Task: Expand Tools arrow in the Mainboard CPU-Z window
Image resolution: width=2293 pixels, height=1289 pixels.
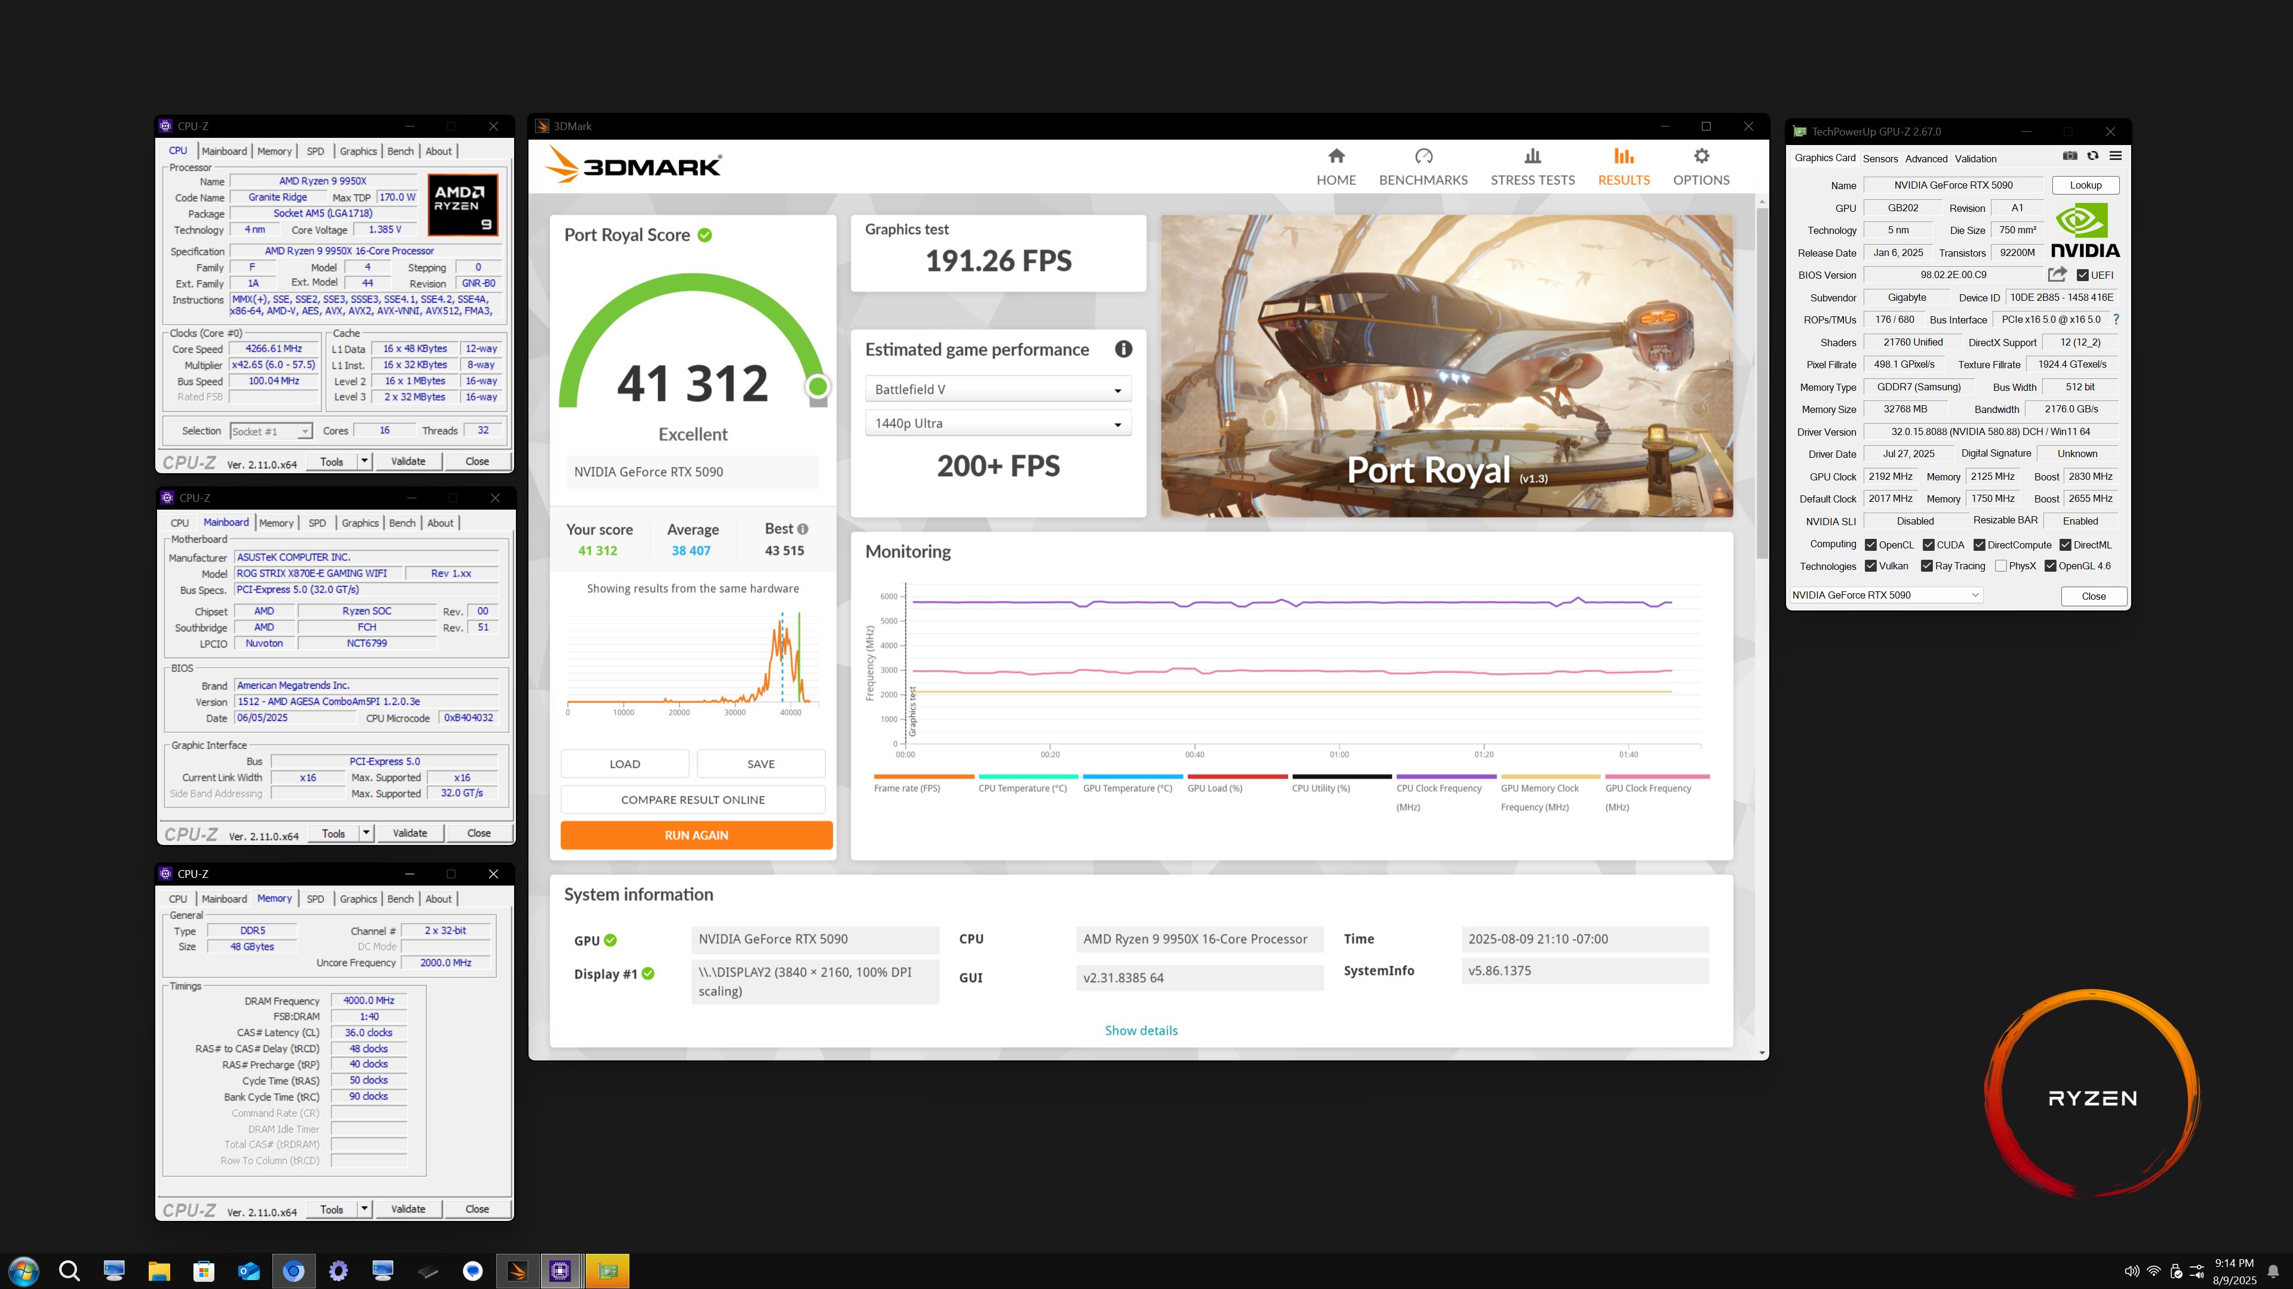Action: tap(366, 832)
